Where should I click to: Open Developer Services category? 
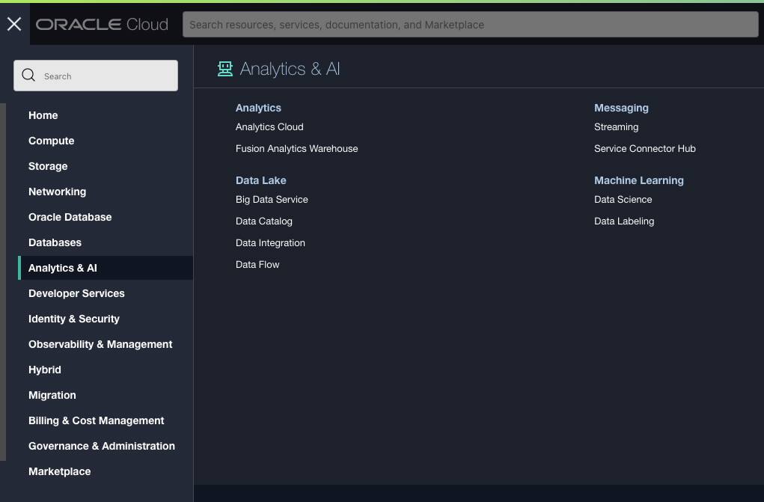[76, 293]
